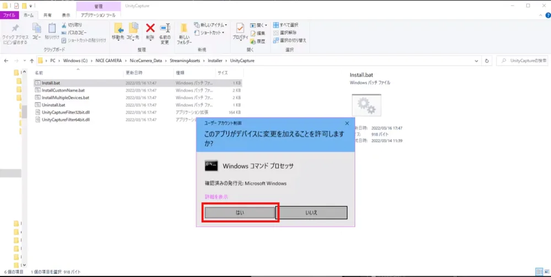This screenshot has height=277, width=551.
Task: Collapse the ribbon with chevron
Action: [x=541, y=15]
